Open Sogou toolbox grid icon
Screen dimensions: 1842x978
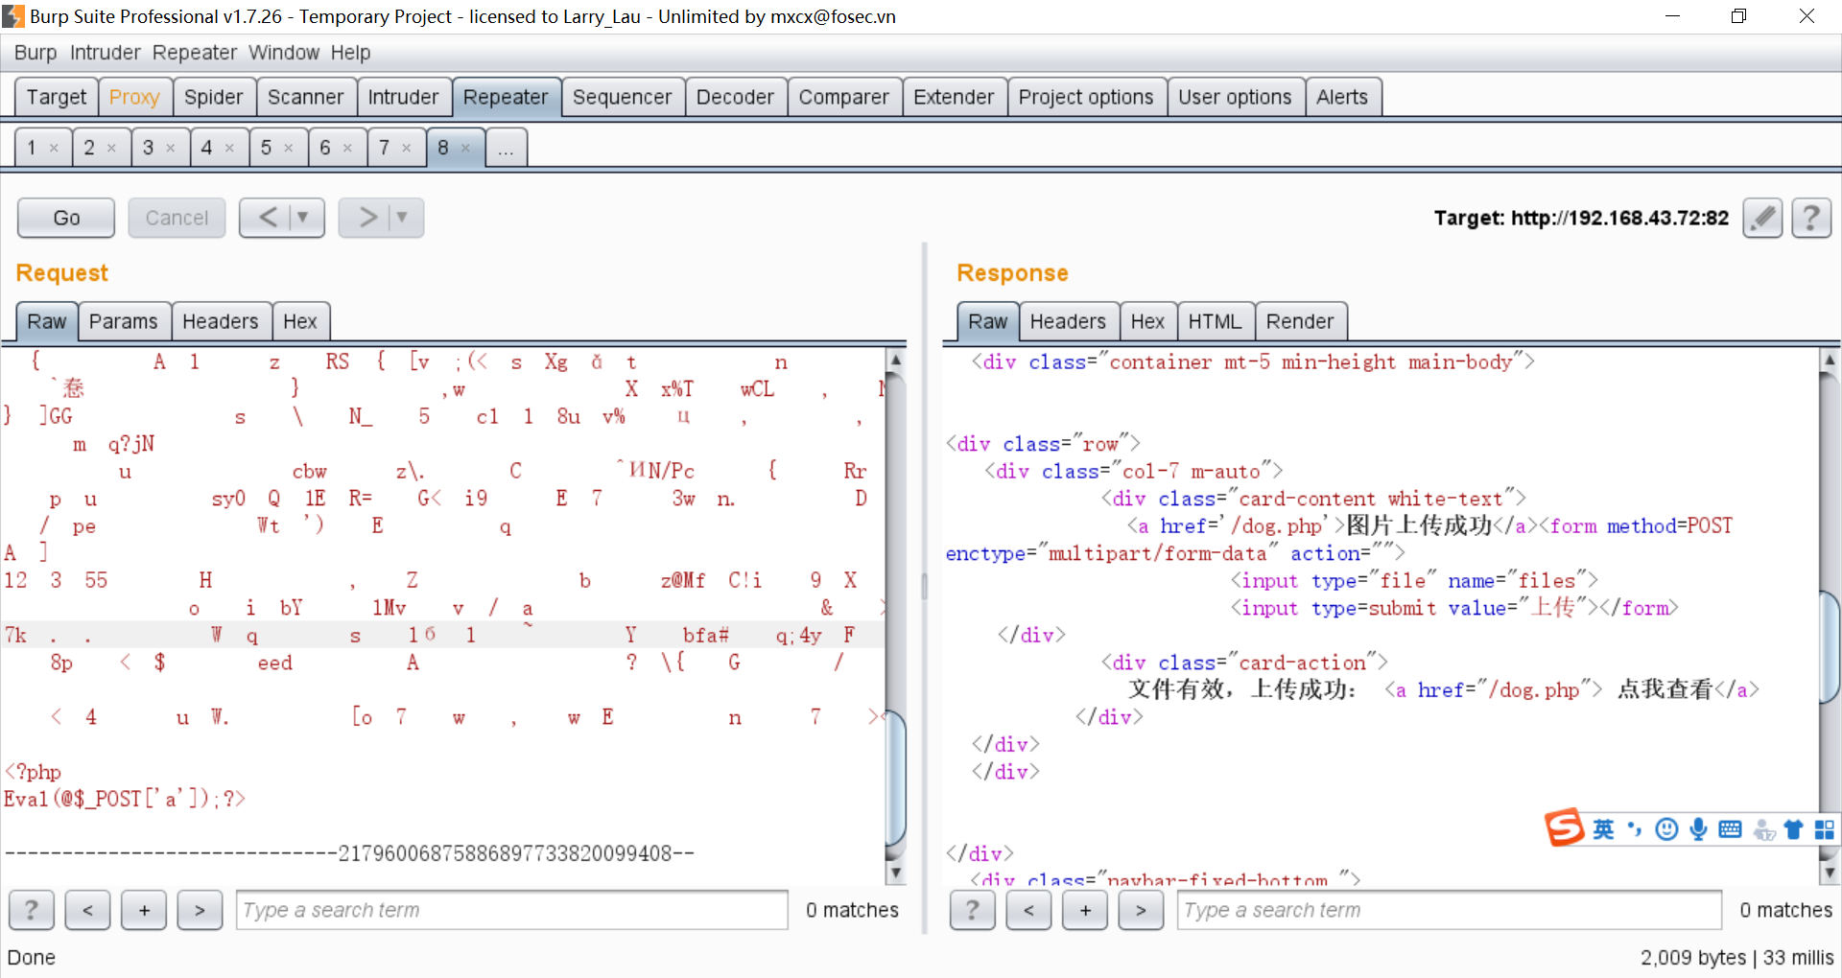(1825, 829)
